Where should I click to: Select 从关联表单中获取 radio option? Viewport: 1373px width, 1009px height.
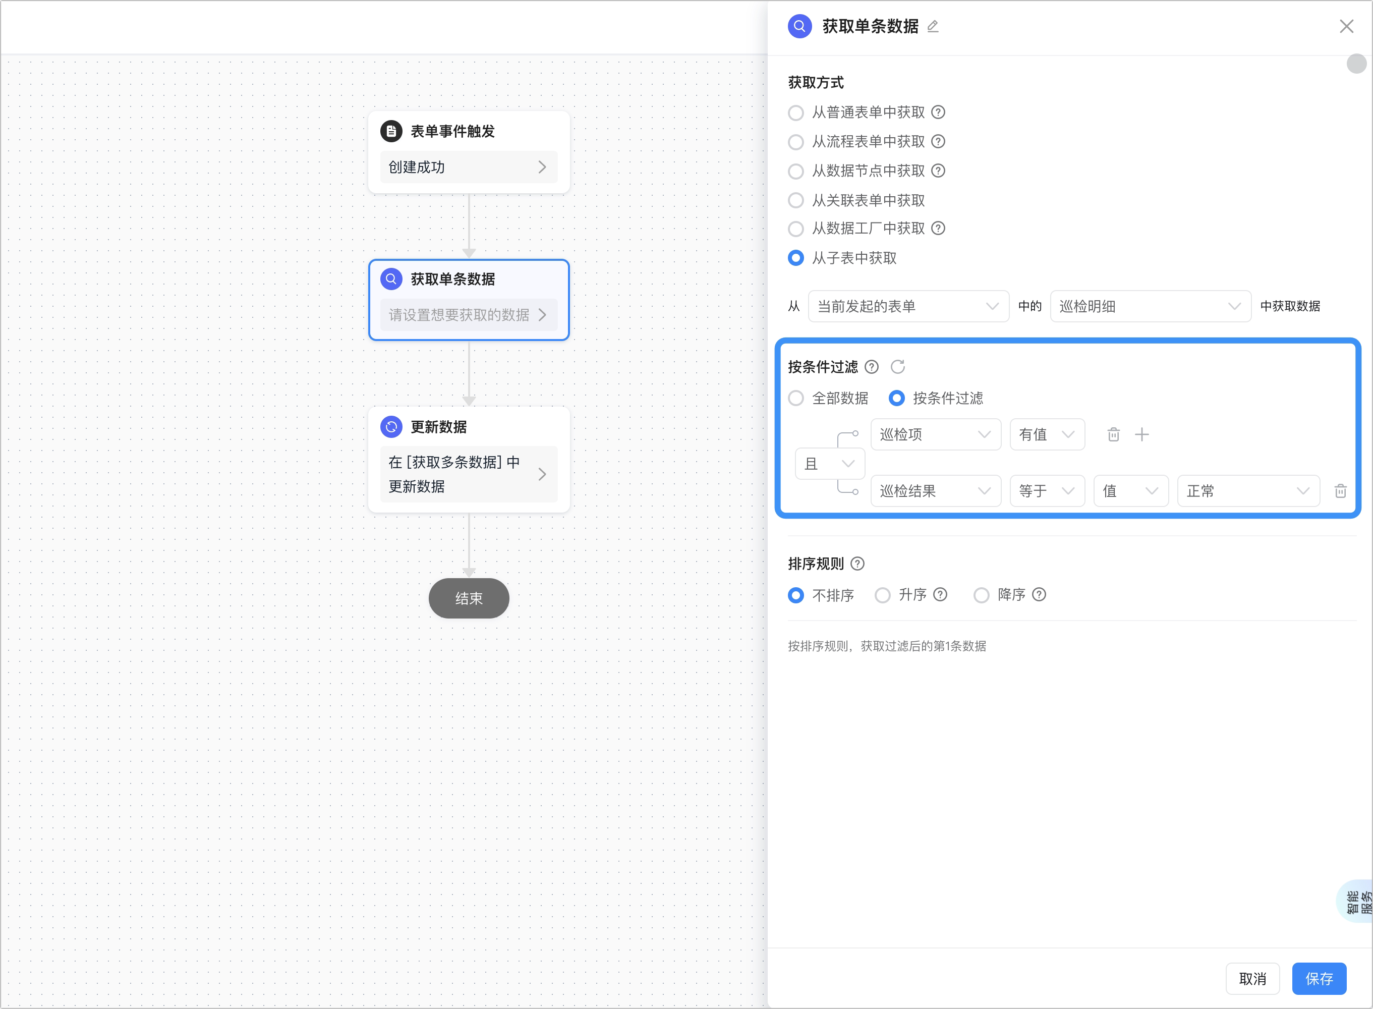click(x=795, y=200)
